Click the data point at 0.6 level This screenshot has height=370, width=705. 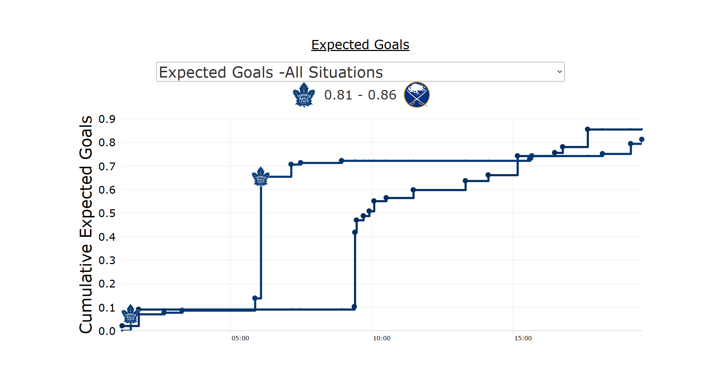pyautogui.click(x=413, y=190)
